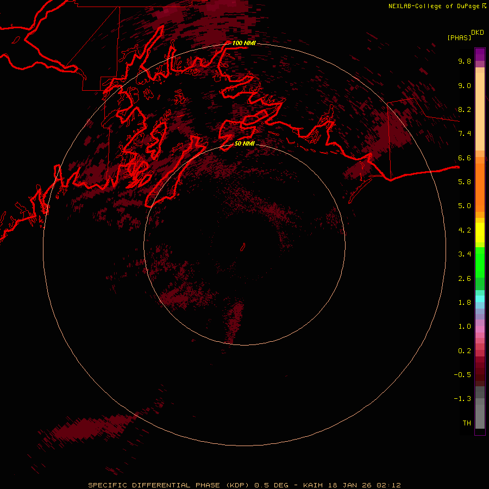Click the radar site marker at center
This screenshot has width=489, height=489.
[x=243, y=247]
